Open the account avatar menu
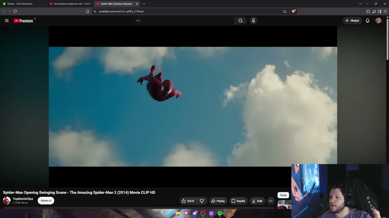Image resolution: width=389 pixels, height=218 pixels. pyautogui.click(x=378, y=21)
